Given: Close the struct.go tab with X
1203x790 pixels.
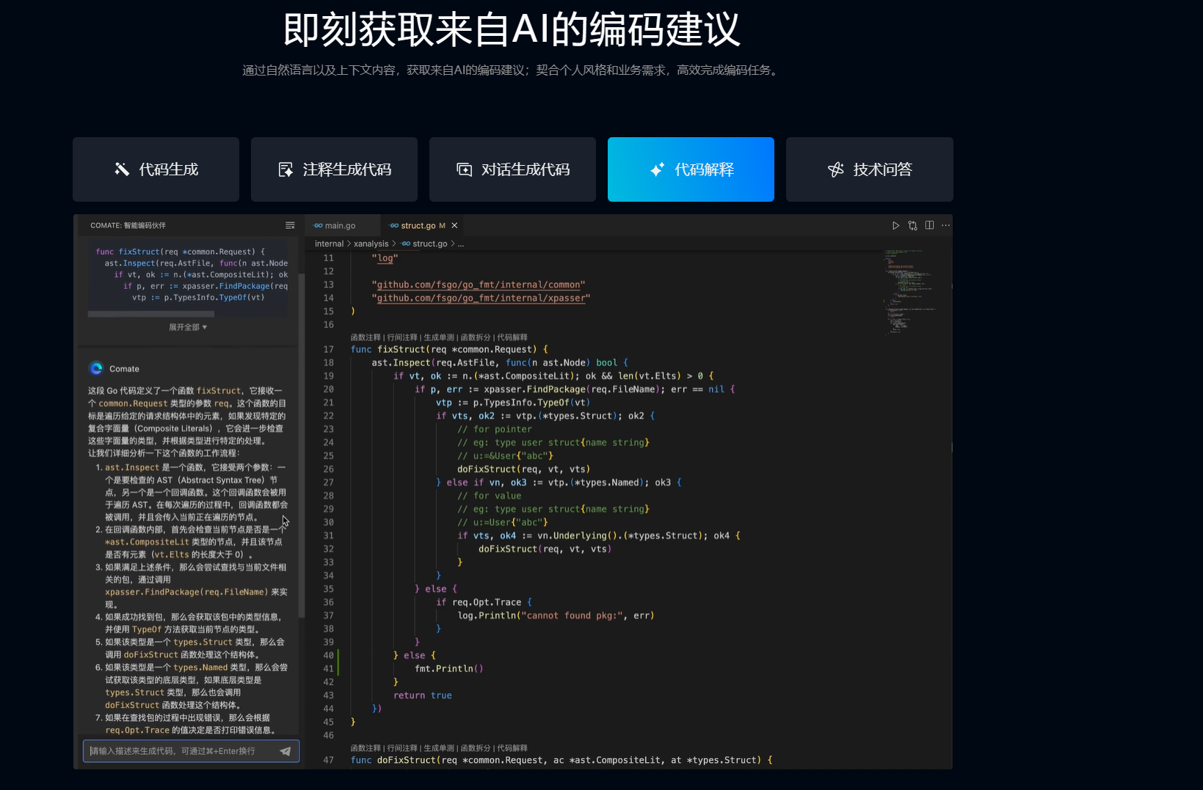Looking at the screenshot, I should tap(454, 225).
